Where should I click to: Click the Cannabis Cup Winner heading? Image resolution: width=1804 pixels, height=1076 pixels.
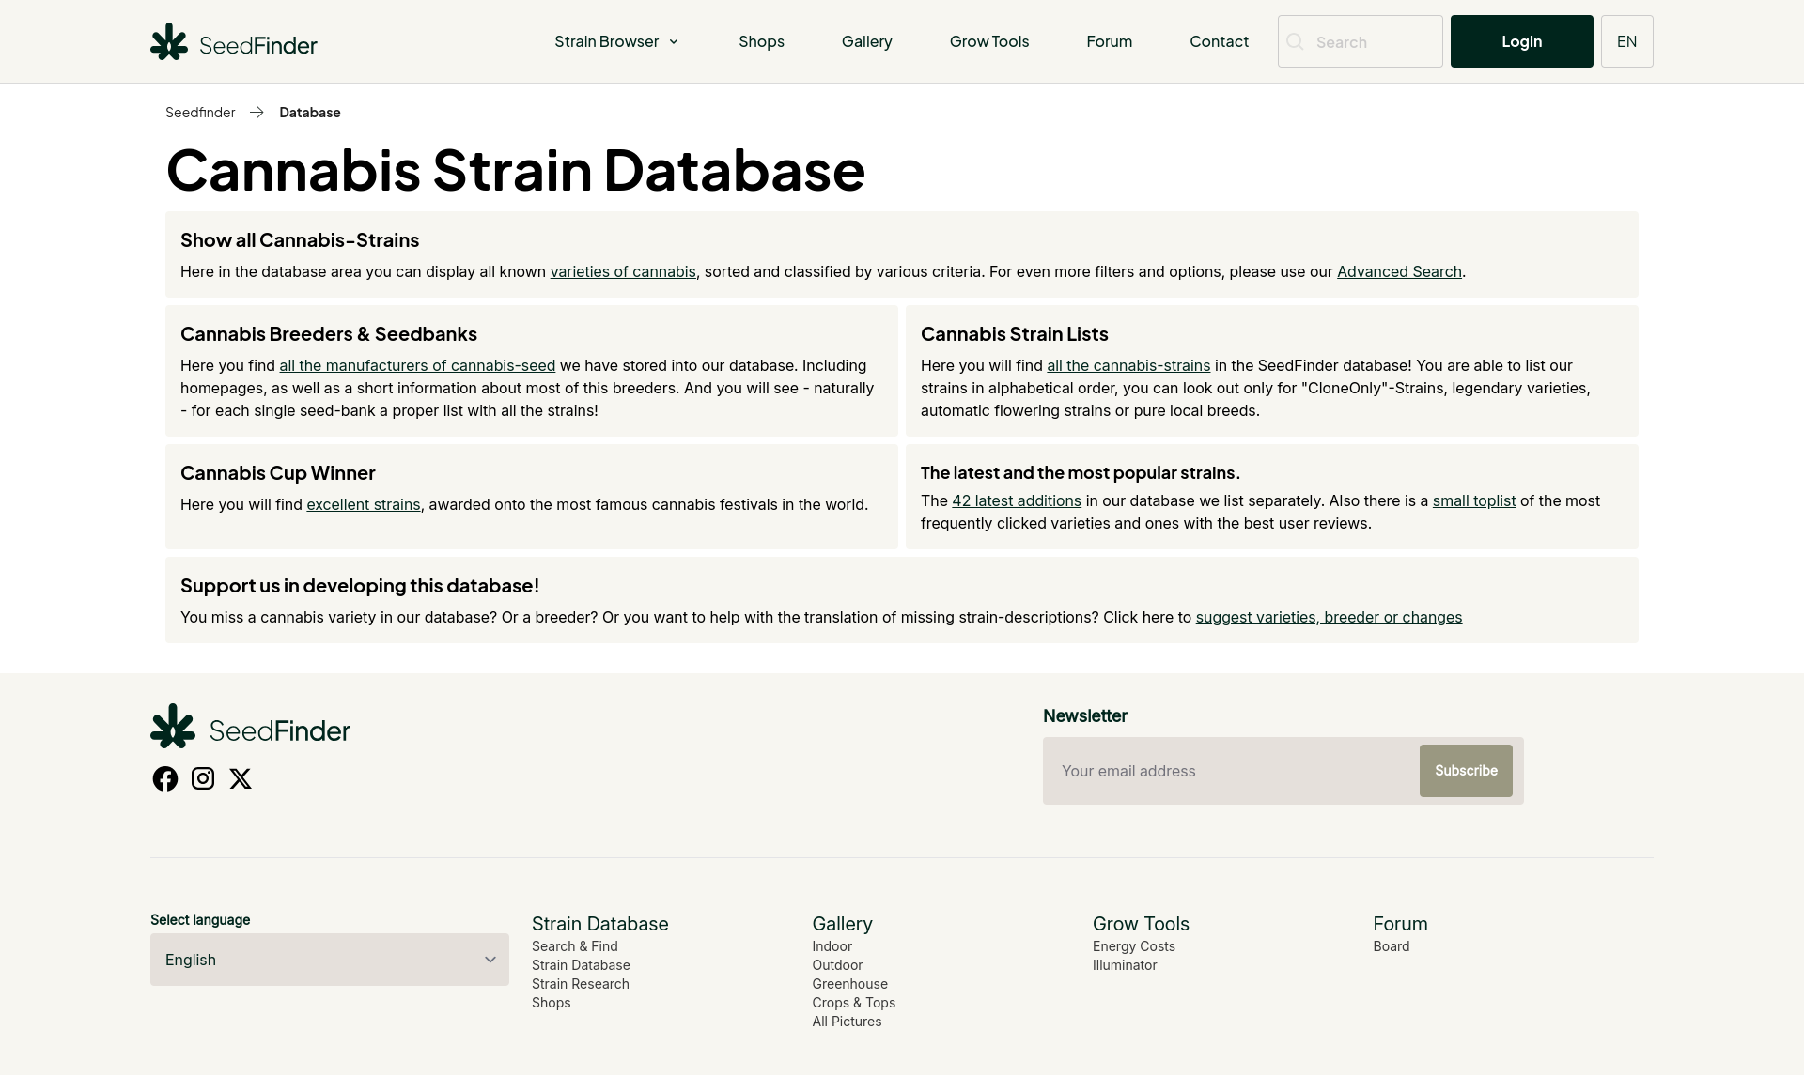coord(277,473)
